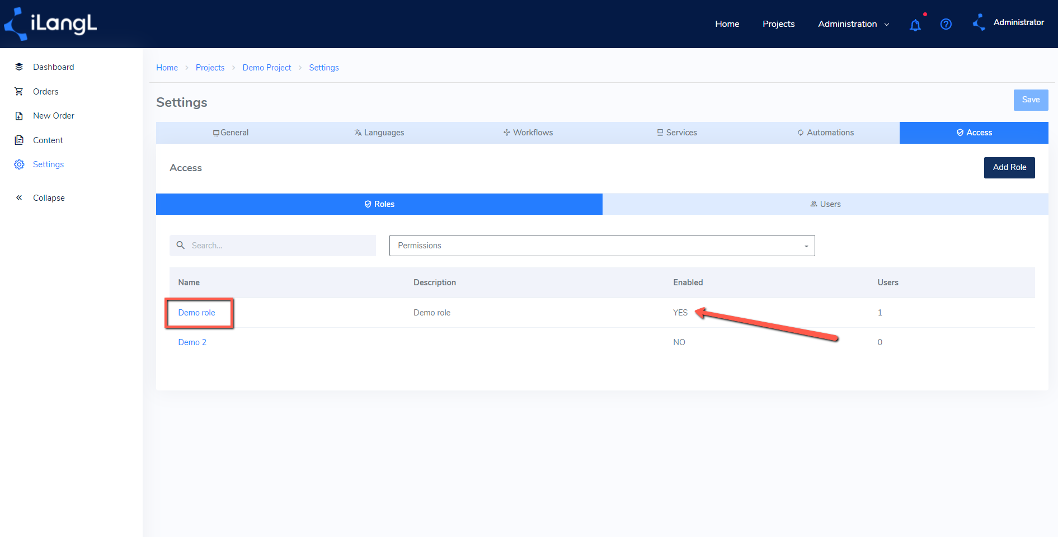Open Projects in top navigation

pos(779,23)
